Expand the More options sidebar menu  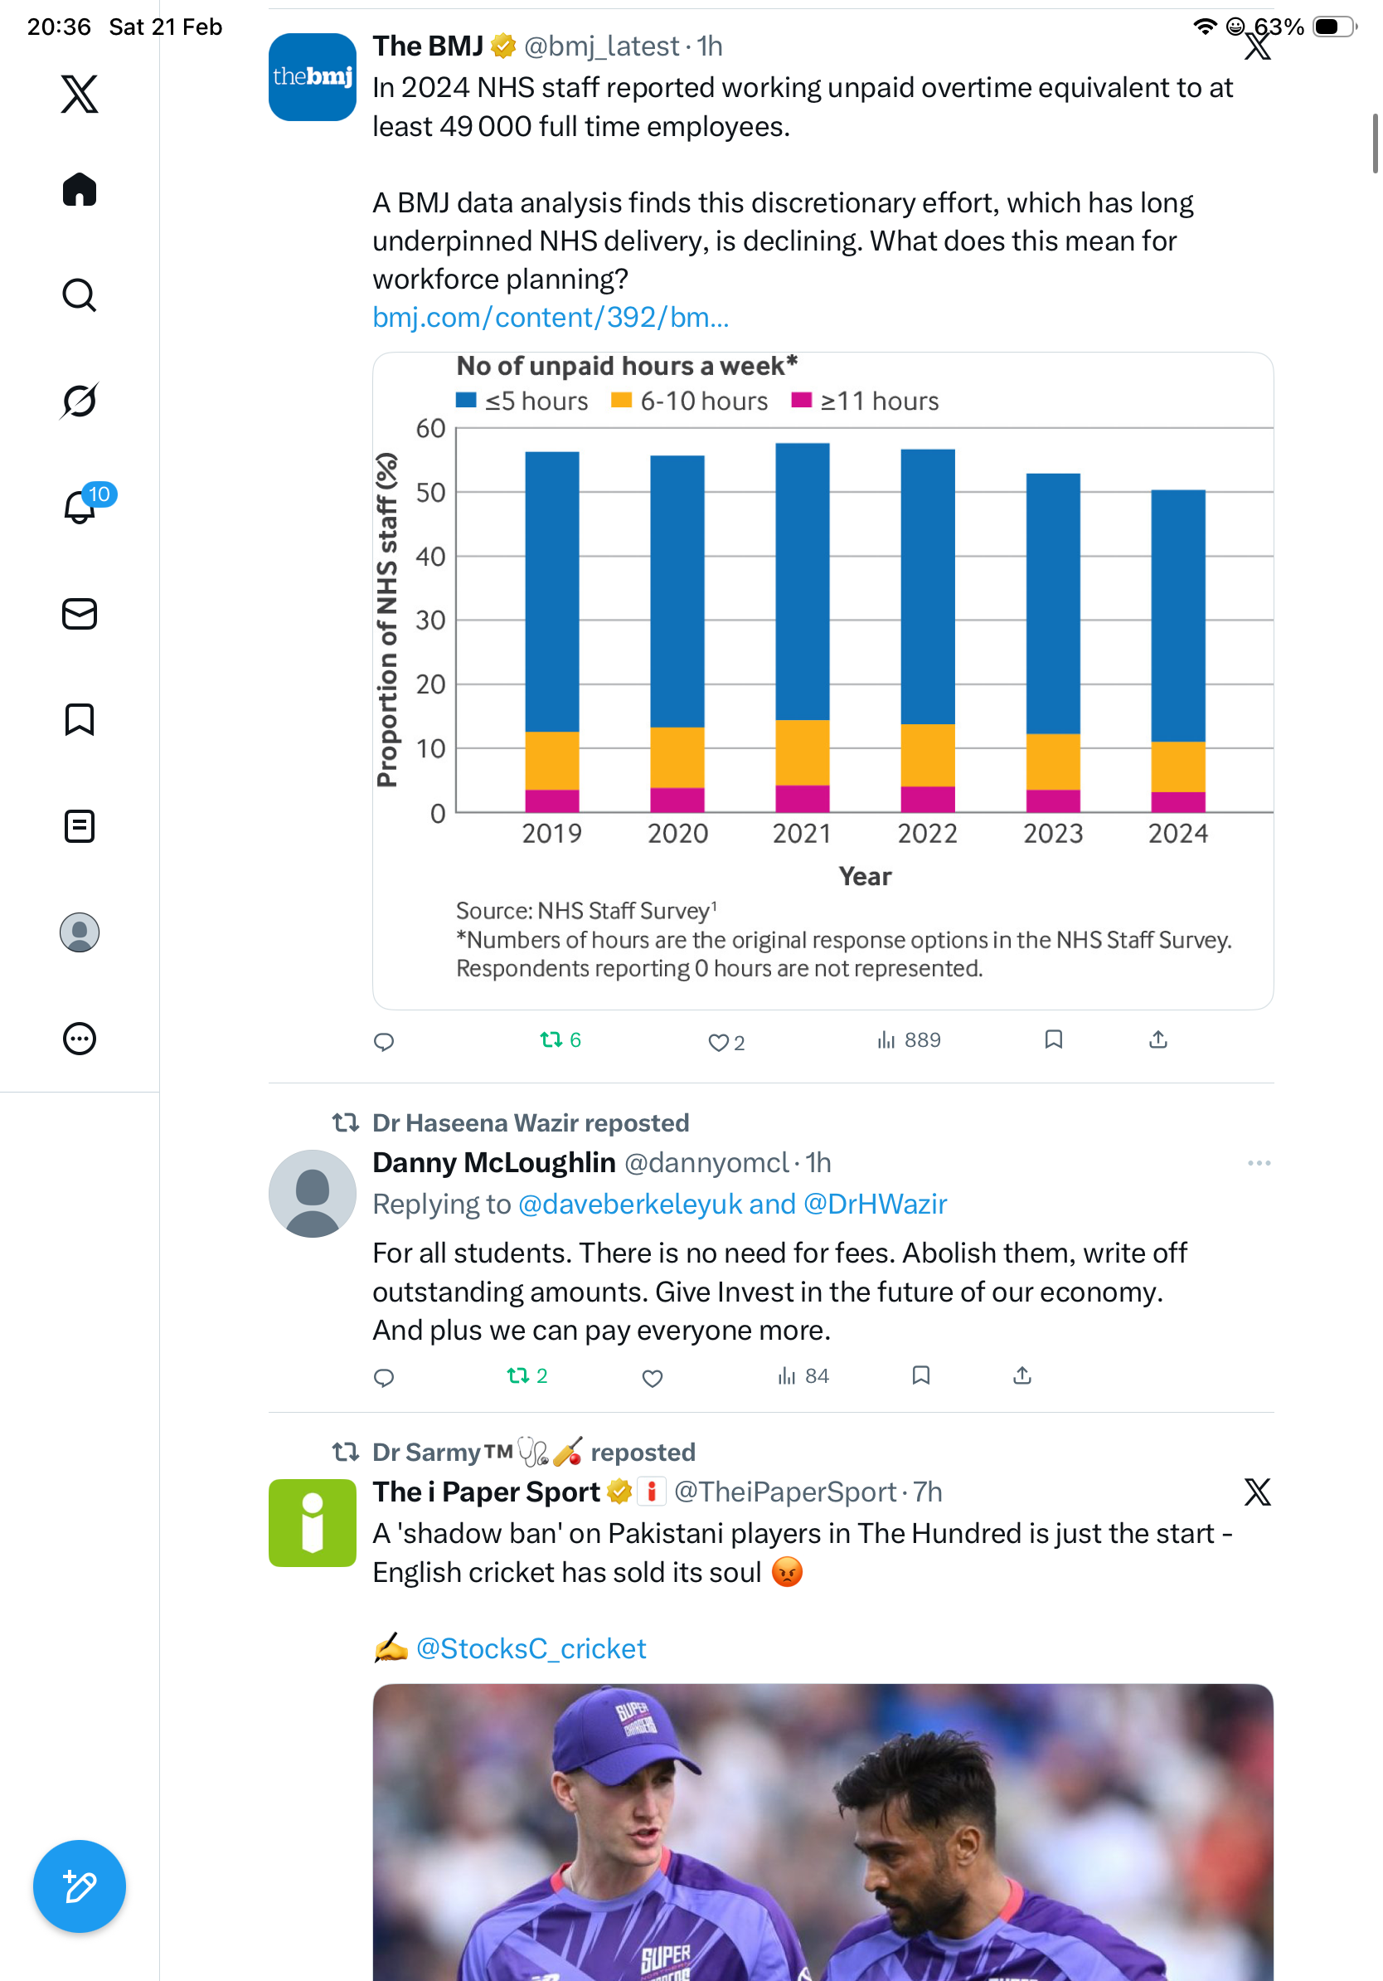click(x=80, y=1039)
